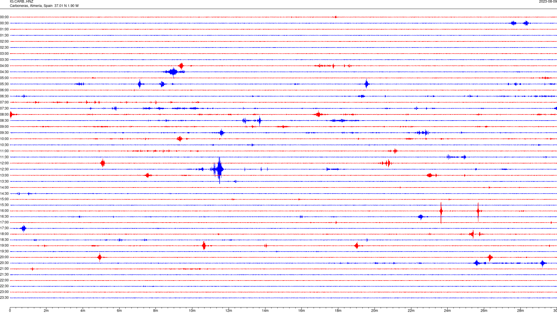Select the 01:00 trace time label
557x313 pixels.
4,29
